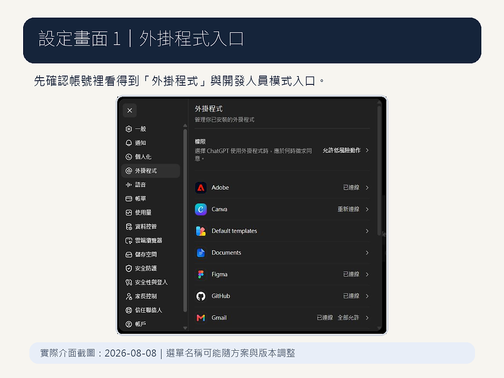The width and height of the screenshot is (504, 378).
Task: Open the 雲端瀏覽器 settings section
Action: [151, 241]
